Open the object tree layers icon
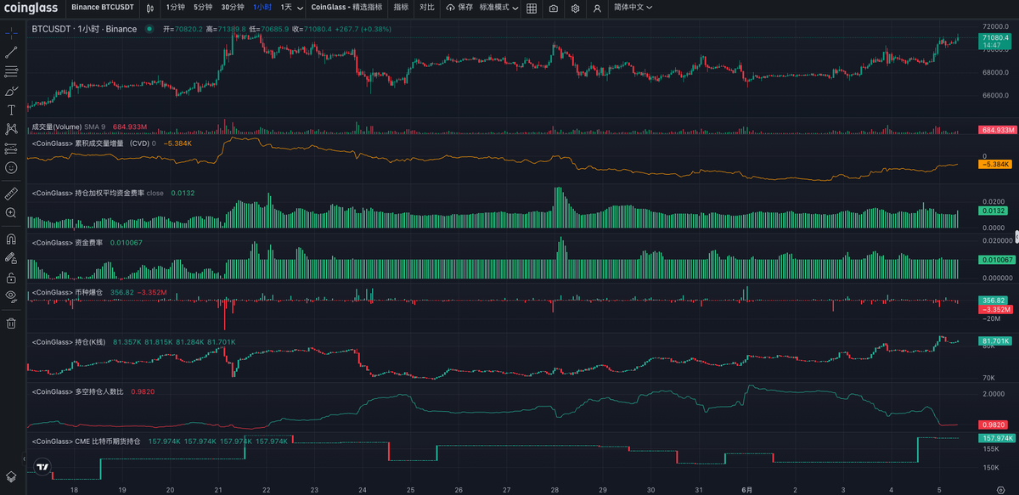This screenshot has height=495, width=1019. [x=11, y=476]
